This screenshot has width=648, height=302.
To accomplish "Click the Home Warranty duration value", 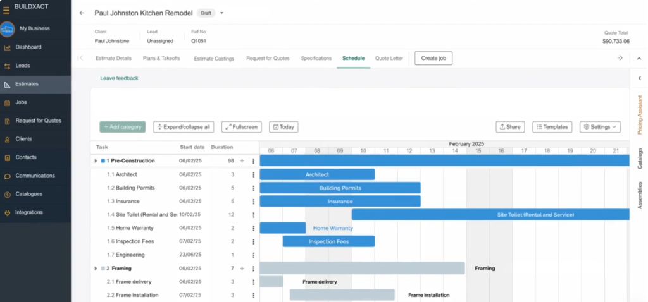I will click(232, 228).
